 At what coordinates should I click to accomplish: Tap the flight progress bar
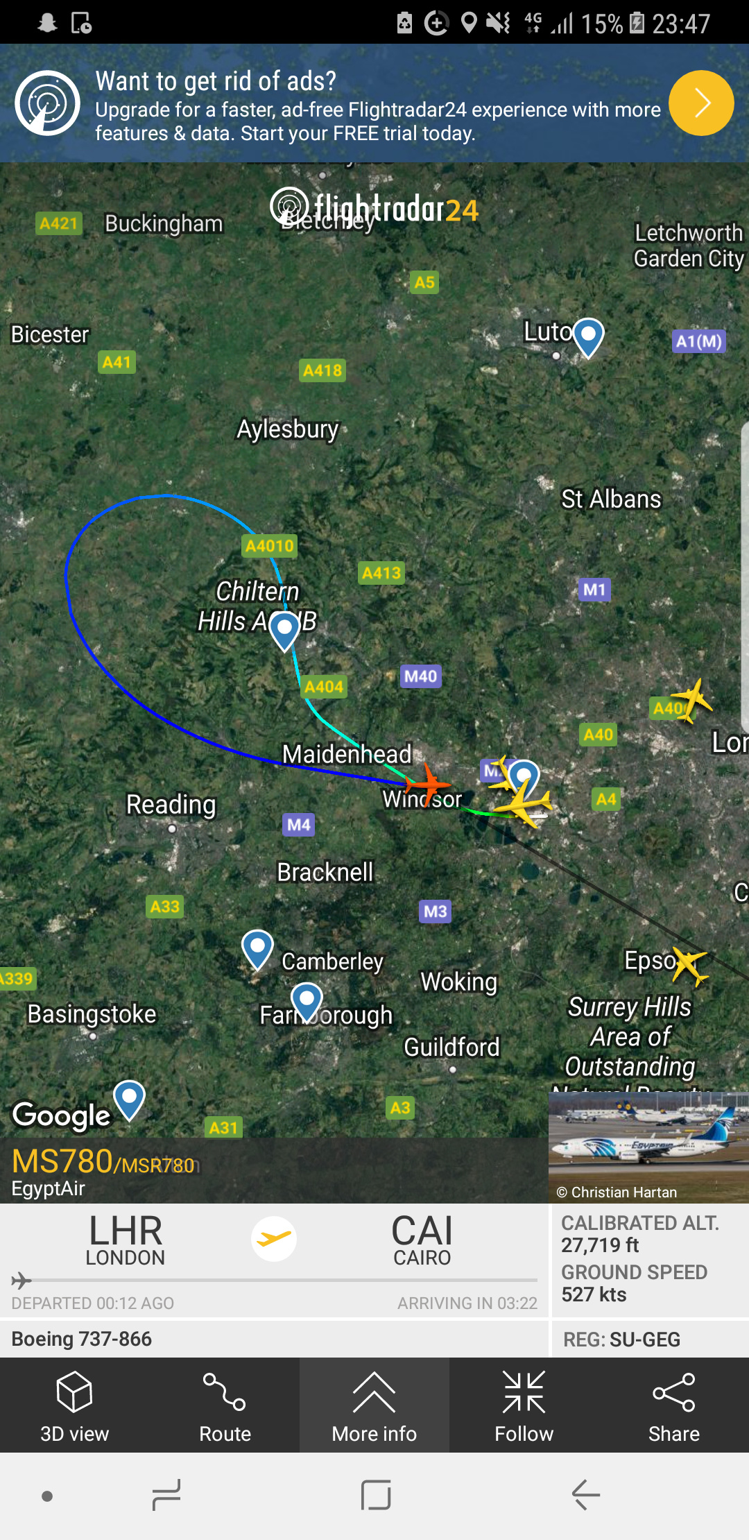coord(275,1280)
